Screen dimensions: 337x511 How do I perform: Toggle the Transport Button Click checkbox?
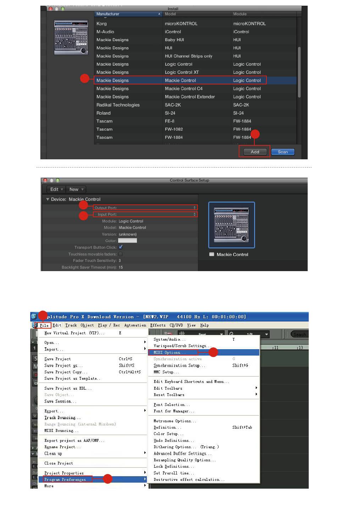pyautogui.click(x=121, y=247)
